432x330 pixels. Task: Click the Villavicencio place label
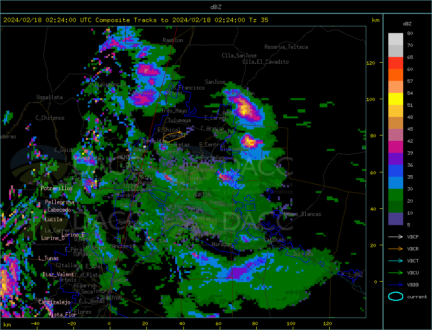point(107,84)
